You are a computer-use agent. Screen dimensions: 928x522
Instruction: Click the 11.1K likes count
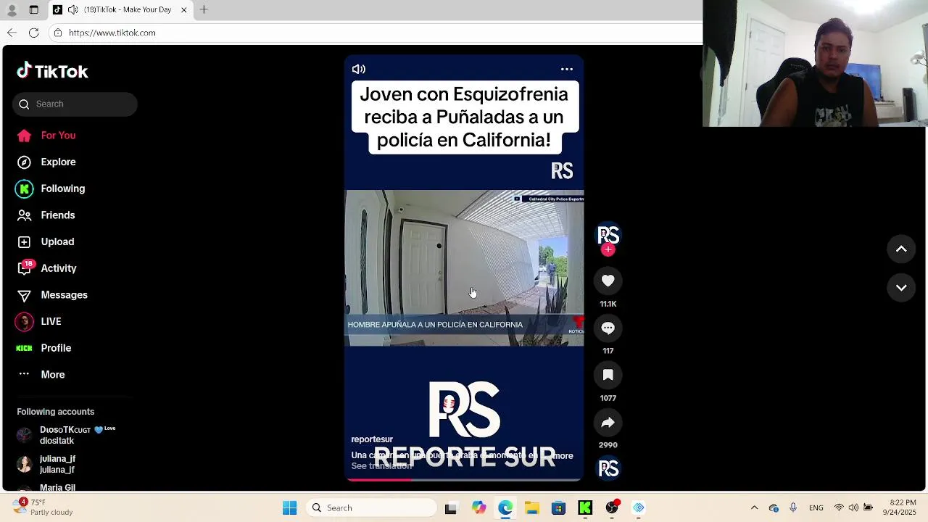(608, 304)
